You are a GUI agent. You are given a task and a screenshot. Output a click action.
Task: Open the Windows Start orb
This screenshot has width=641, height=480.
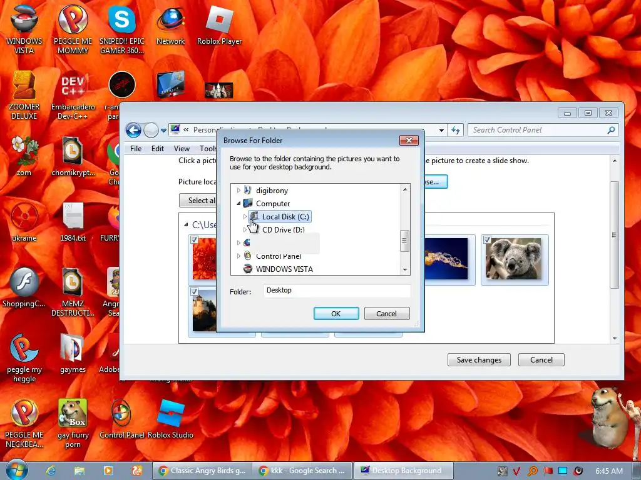[17, 470]
